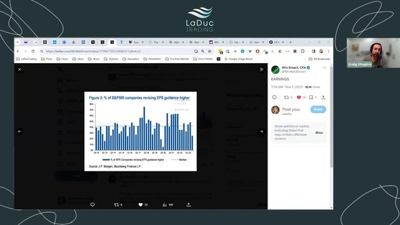Toggle the pink like heart in tweet panel
The height and width of the screenshot is (225, 400).
[x=299, y=97]
